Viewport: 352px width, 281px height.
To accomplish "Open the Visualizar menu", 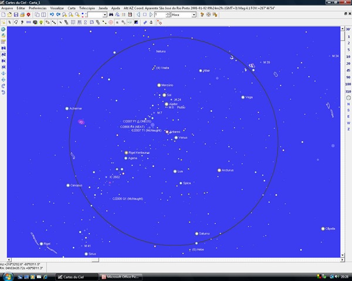I will tap(57, 8).
